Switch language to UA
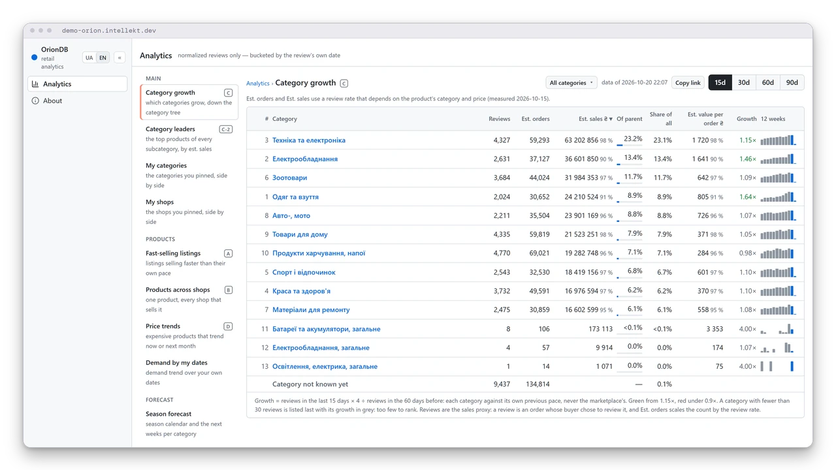The height and width of the screenshot is (470, 836). pos(89,57)
